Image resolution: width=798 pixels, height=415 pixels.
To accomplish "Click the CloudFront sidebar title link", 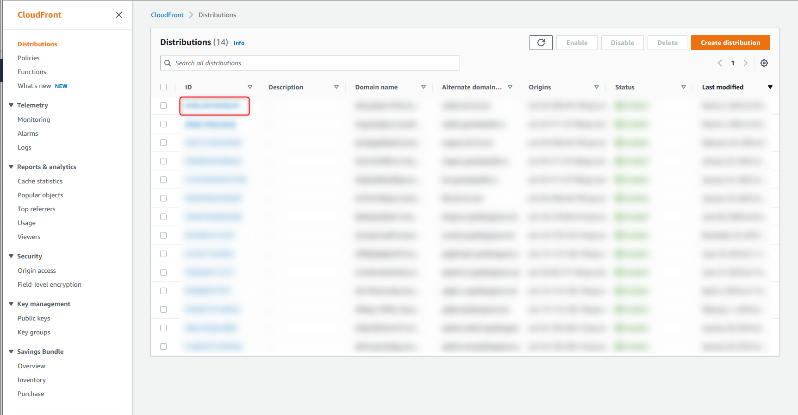I will (39, 15).
